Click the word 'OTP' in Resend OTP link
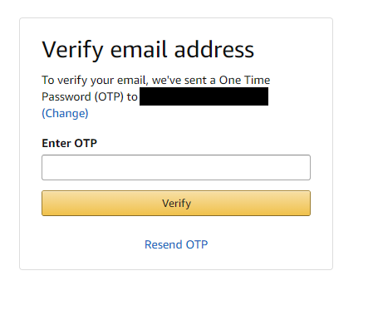 197,244
